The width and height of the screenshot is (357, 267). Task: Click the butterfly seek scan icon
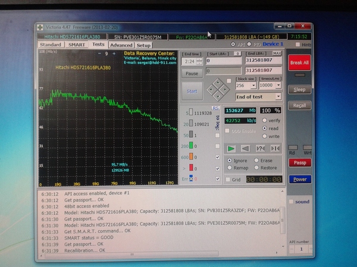pyautogui.click(x=275, y=148)
